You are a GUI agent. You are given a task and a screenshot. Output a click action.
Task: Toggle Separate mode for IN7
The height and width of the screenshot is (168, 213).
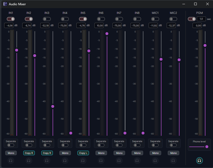tap(119, 145)
